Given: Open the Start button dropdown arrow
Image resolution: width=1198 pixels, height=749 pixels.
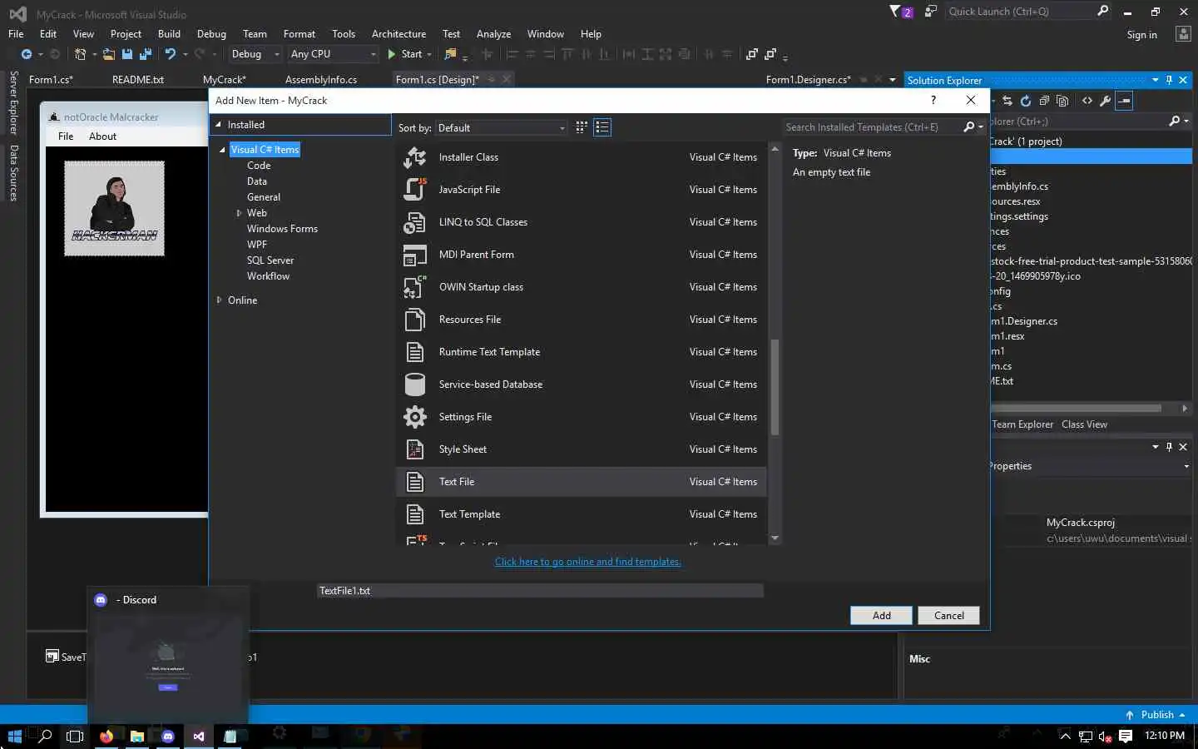Looking at the screenshot, I should (x=429, y=54).
